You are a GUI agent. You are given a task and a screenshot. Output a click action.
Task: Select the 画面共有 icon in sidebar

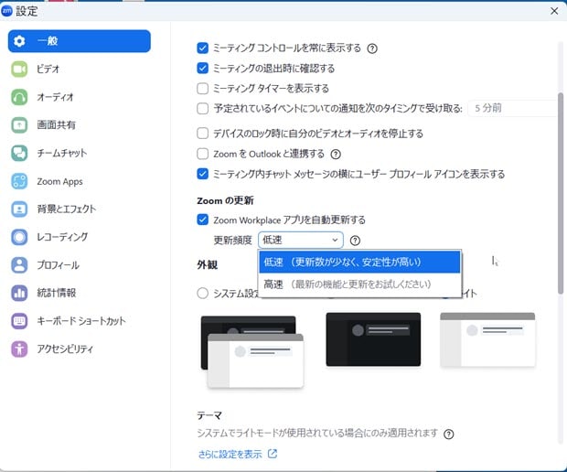click(x=20, y=124)
